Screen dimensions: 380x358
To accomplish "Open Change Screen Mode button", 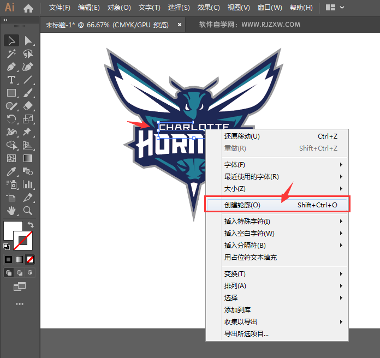I will point(20,287).
